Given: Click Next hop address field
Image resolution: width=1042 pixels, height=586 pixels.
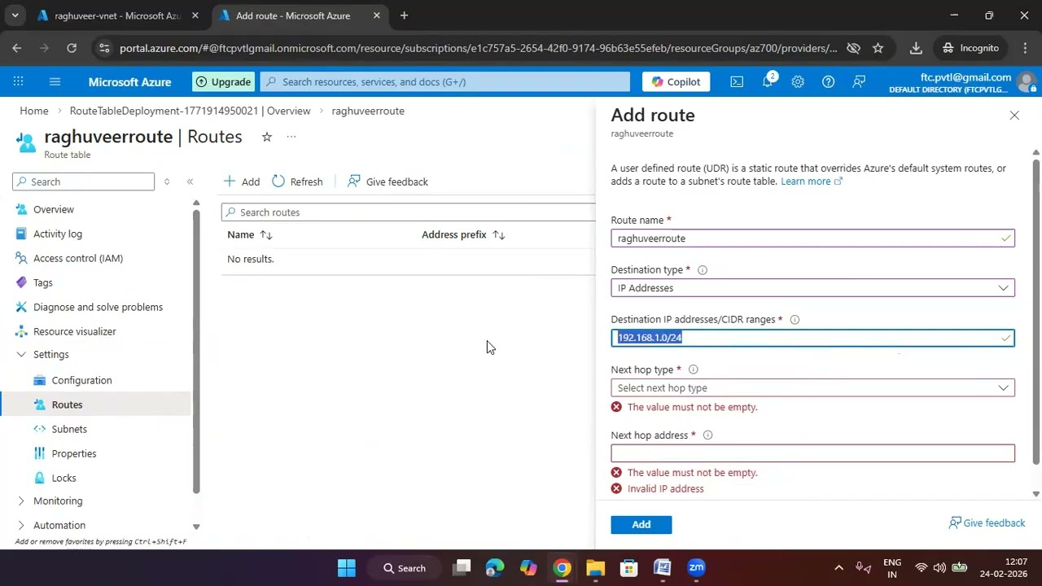Looking at the screenshot, I should [812, 453].
